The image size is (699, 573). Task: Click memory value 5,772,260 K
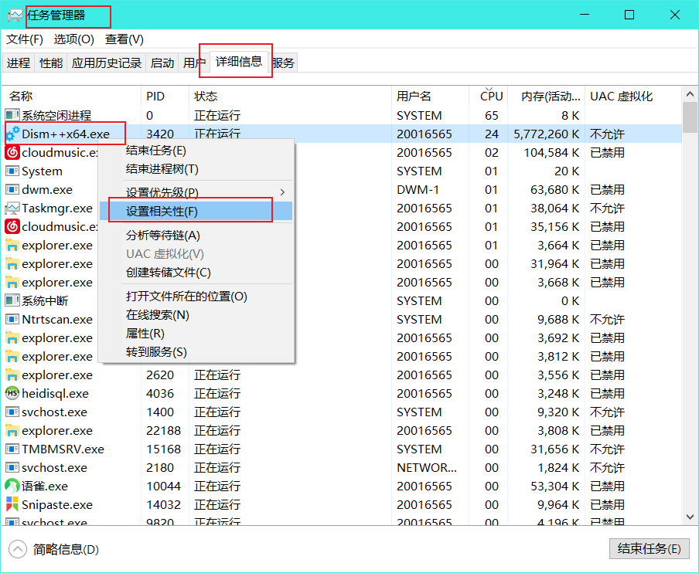pos(546,134)
